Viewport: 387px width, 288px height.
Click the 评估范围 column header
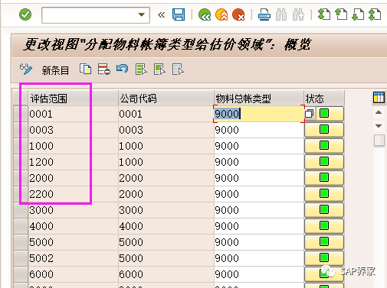(73, 99)
